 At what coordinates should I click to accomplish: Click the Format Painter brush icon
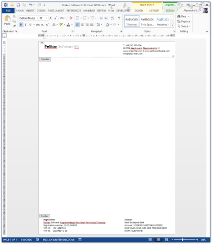[x=14, y=26]
